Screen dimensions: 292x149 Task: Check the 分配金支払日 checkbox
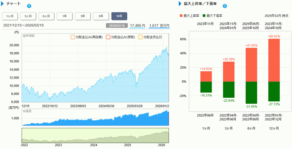coord(140,37)
